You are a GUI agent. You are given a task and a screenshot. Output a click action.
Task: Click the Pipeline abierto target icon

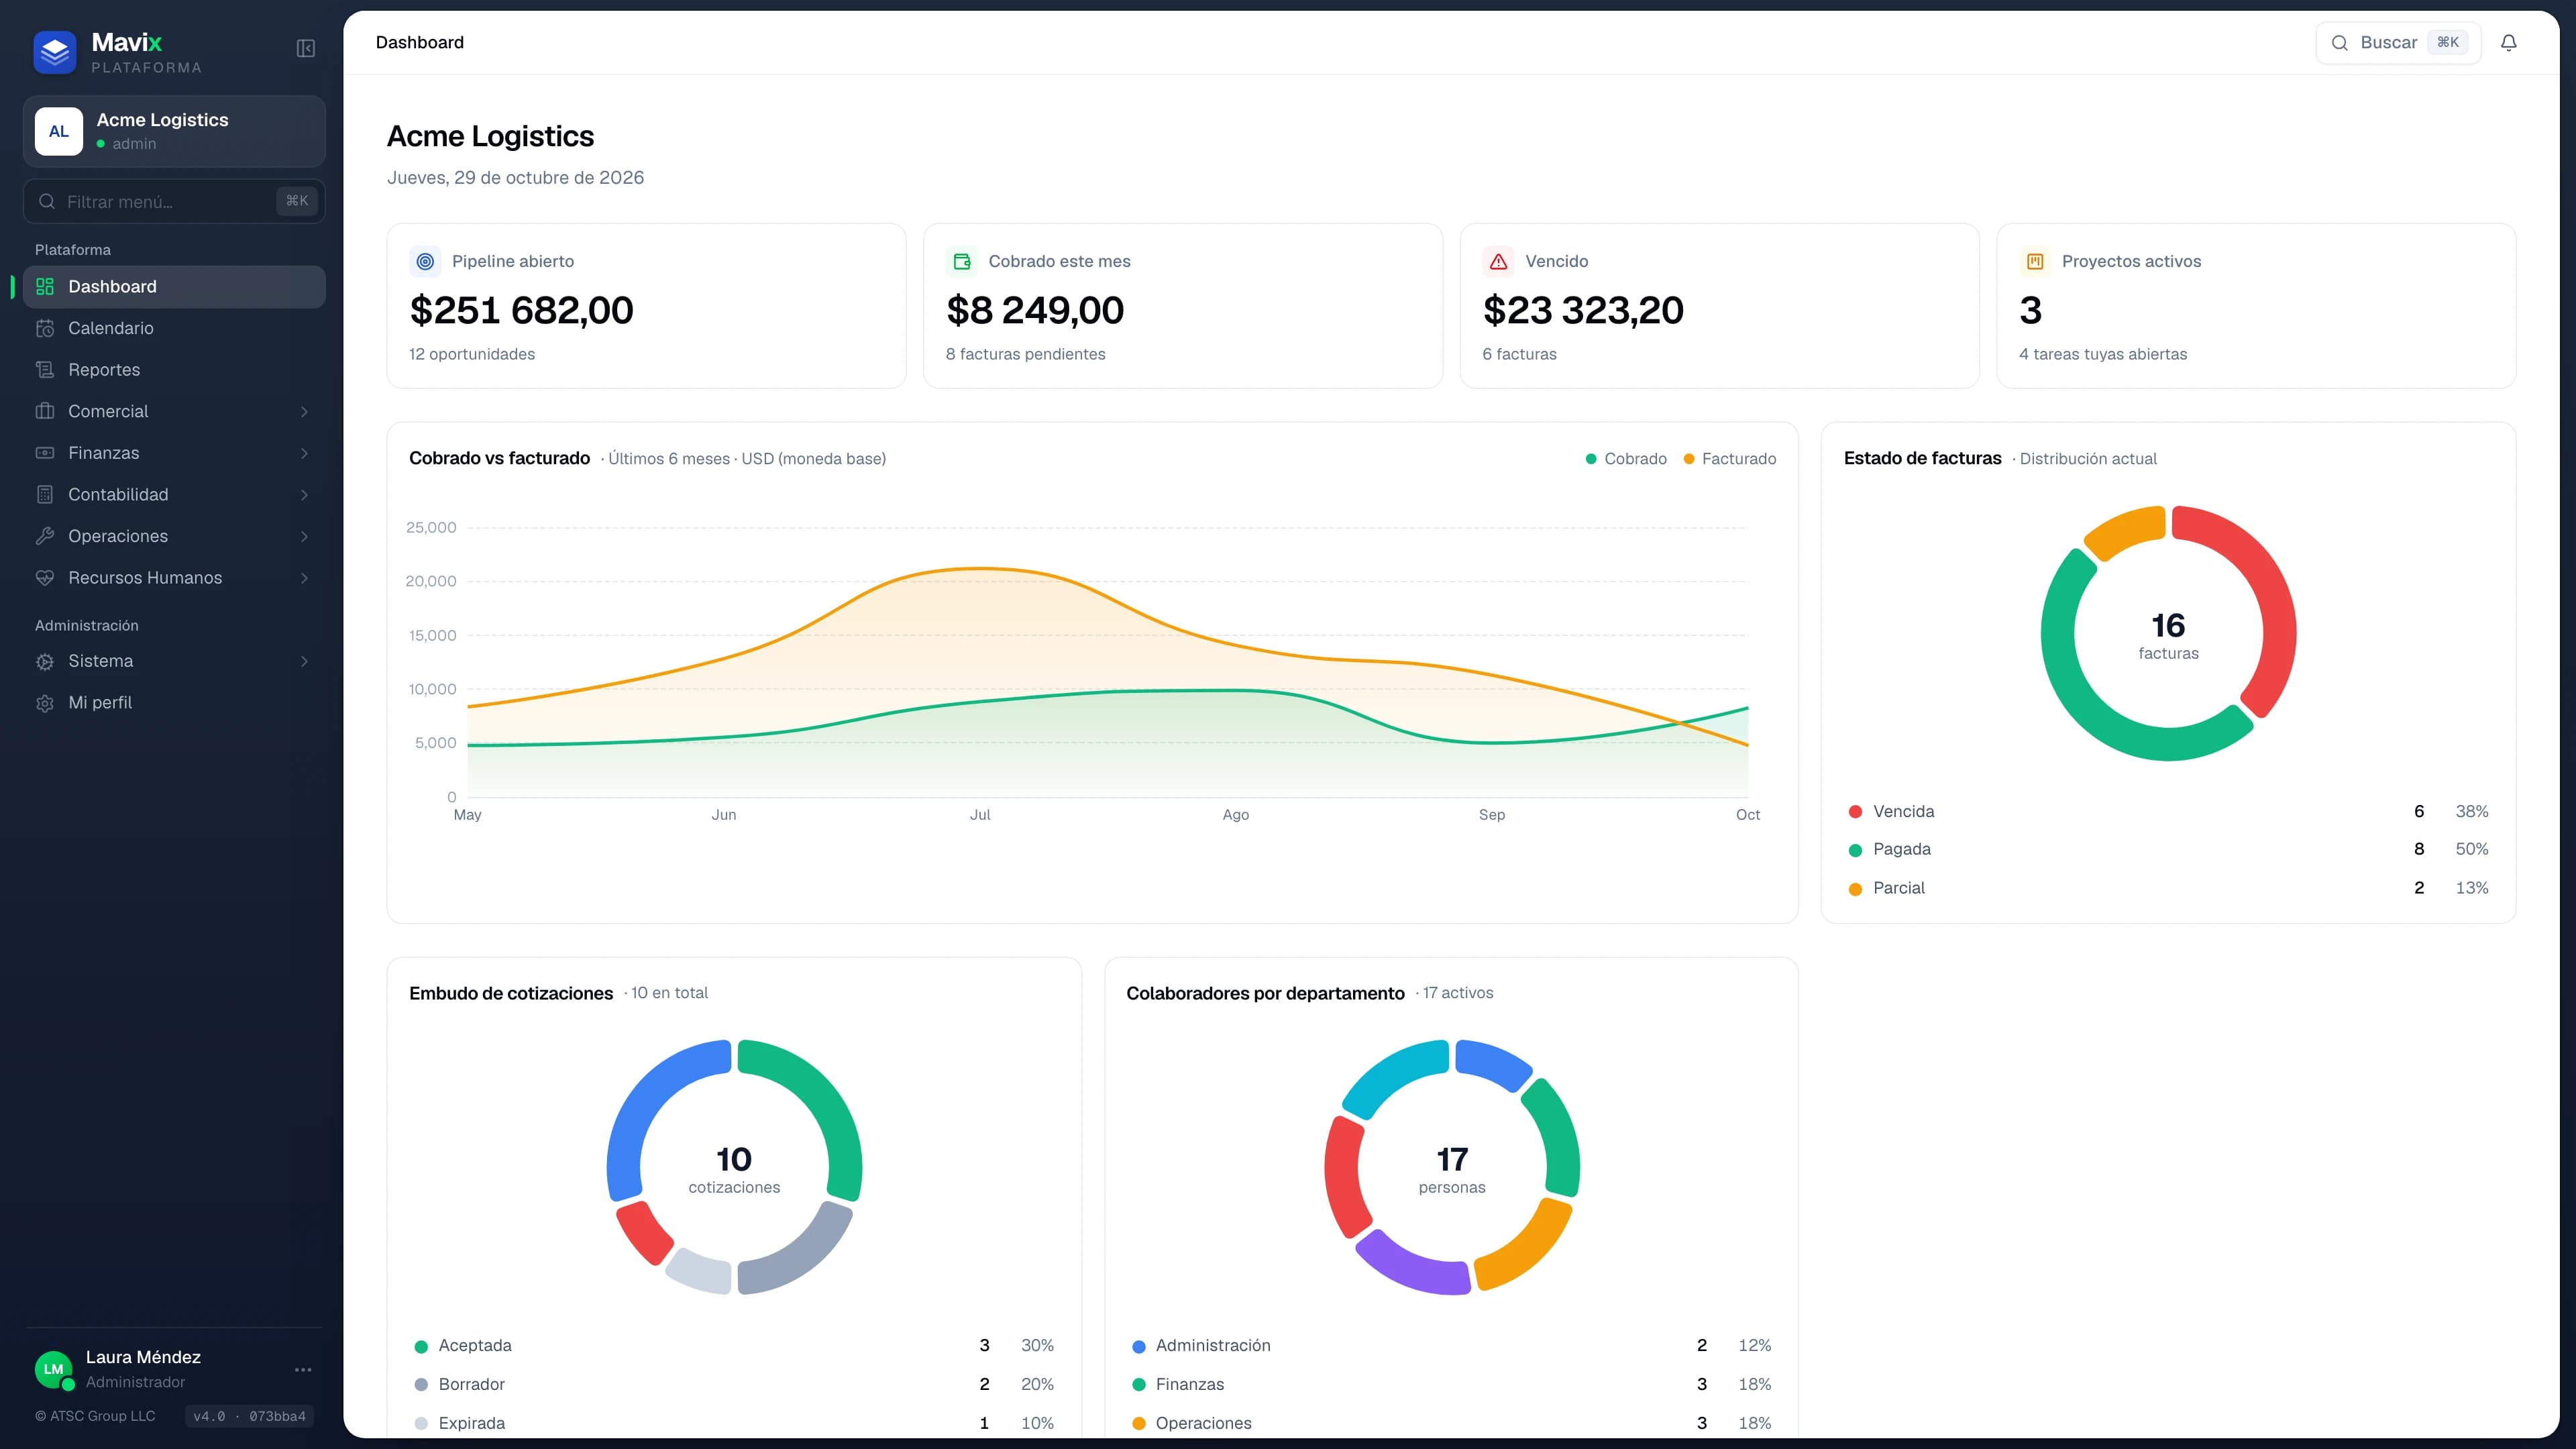[x=425, y=261]
